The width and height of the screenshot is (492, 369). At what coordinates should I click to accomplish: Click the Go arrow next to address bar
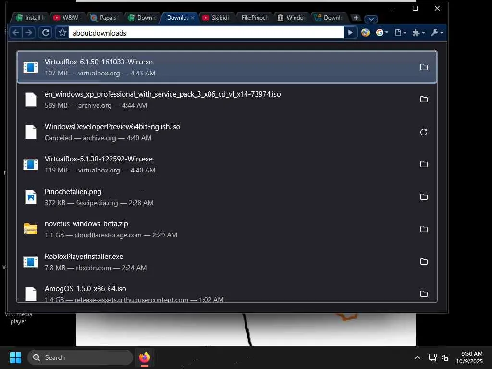[x=350, y=33]
